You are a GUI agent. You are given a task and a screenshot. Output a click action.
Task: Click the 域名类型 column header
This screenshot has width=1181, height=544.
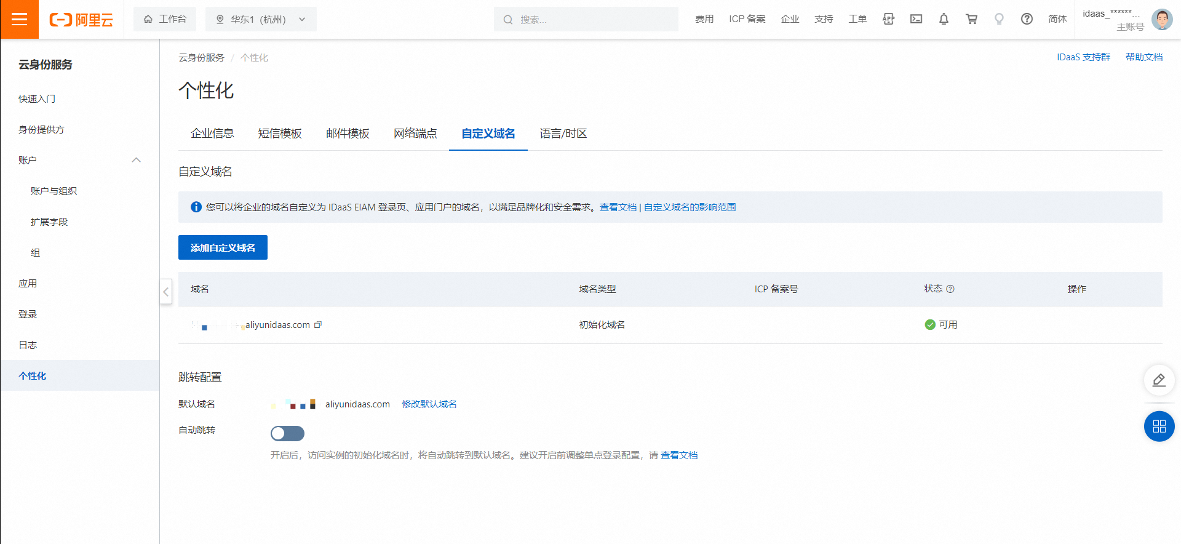pyautogui.click(x=597, y=289)
